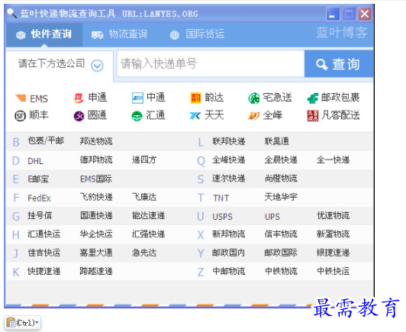The height and width of the screenshot is (332, 406).
Task: Choose 飞豹快递 company
Action: (96, 198)
